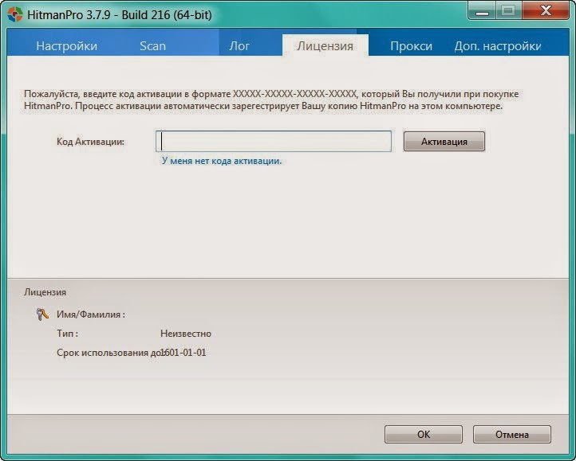Viewport: 576px width, 461px height.
Task: Close the HitmanPro window
Action: 546,11
